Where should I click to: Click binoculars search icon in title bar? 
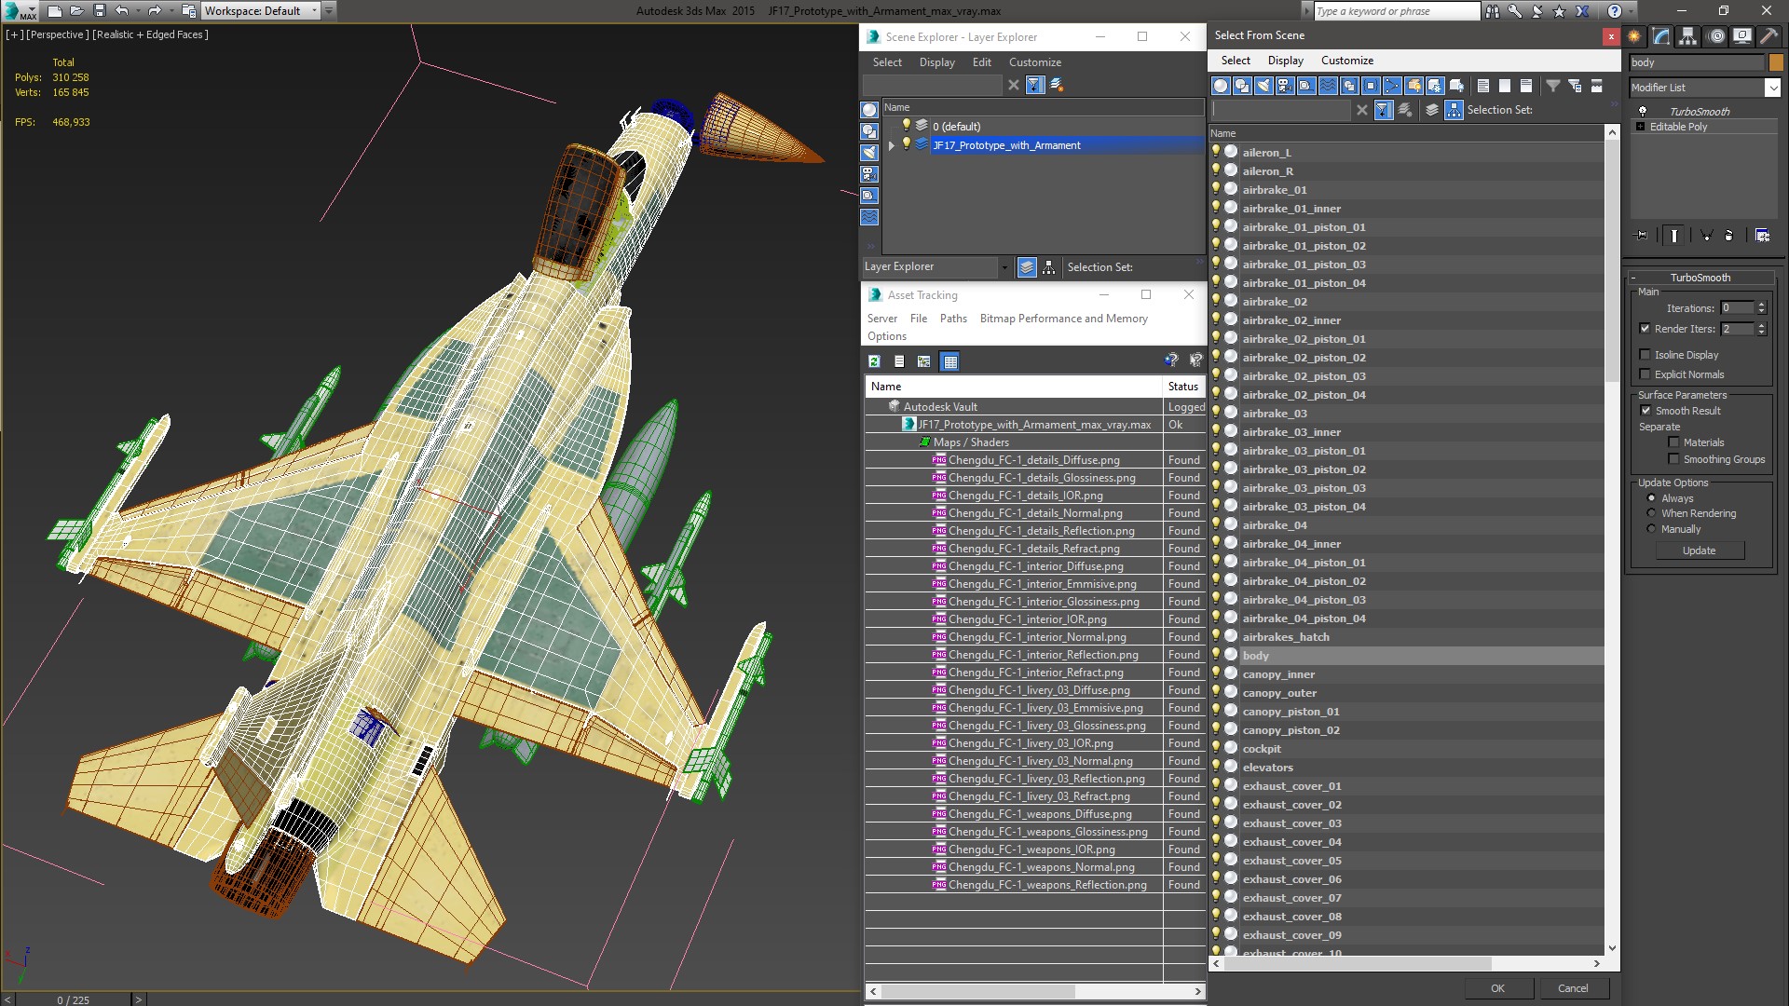[1493, 11]
